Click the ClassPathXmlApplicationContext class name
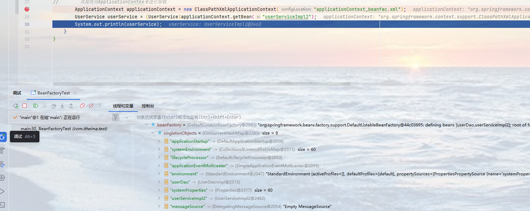The height and width of the screenshot is (211, 530). click(x=235, y=9)
